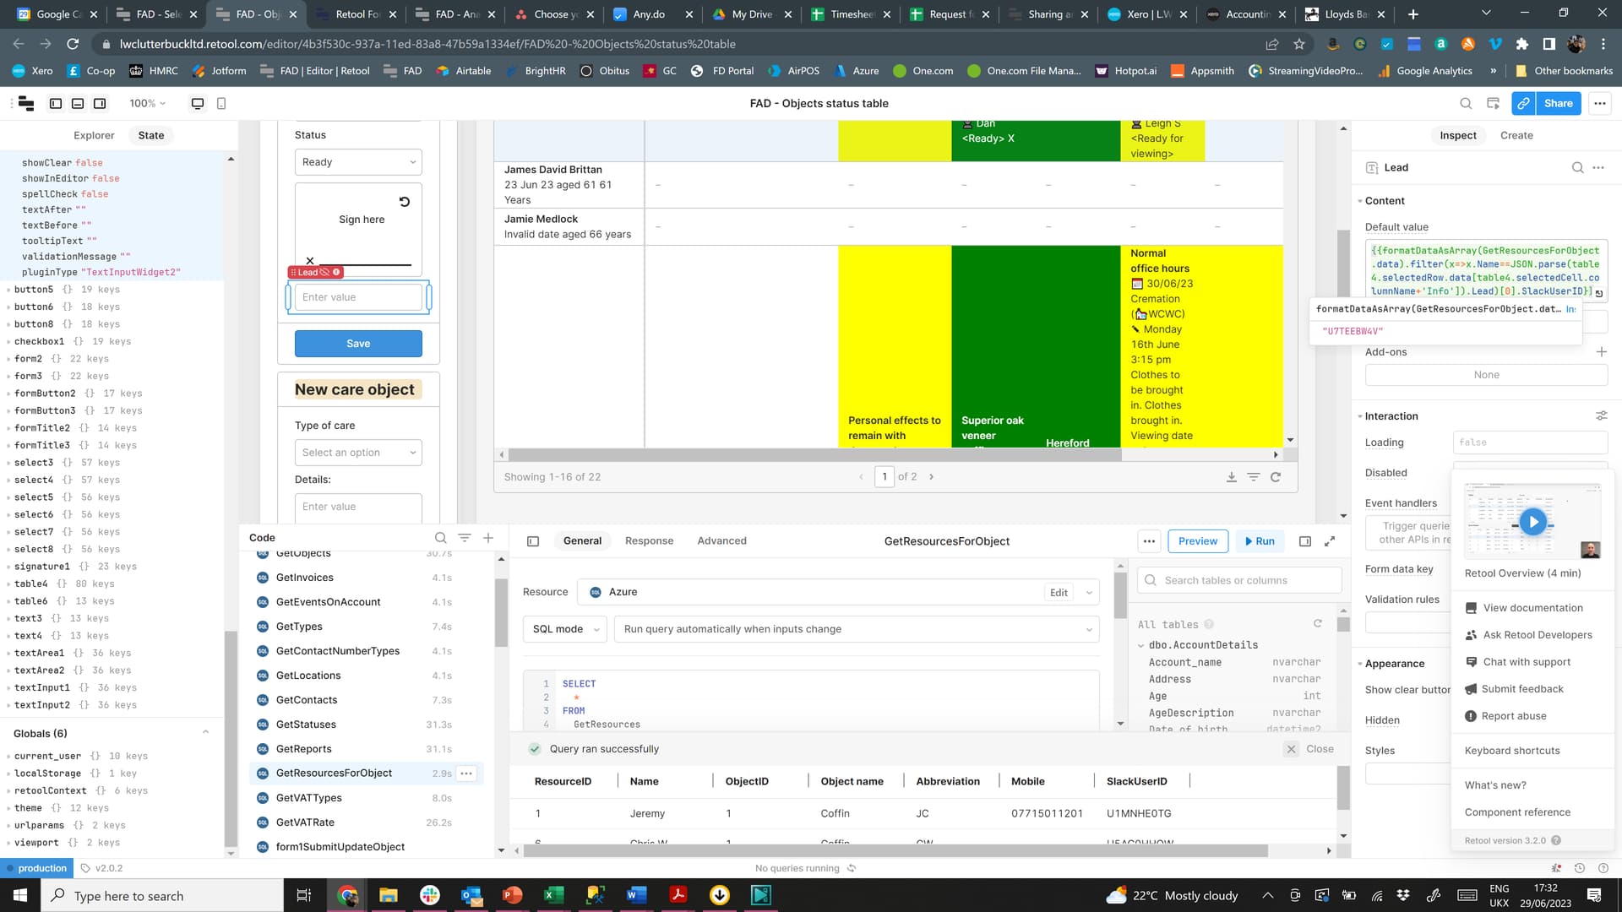Click the Run query button
The width and height of the screenshot is (1622, 912).
(1259, 541)
